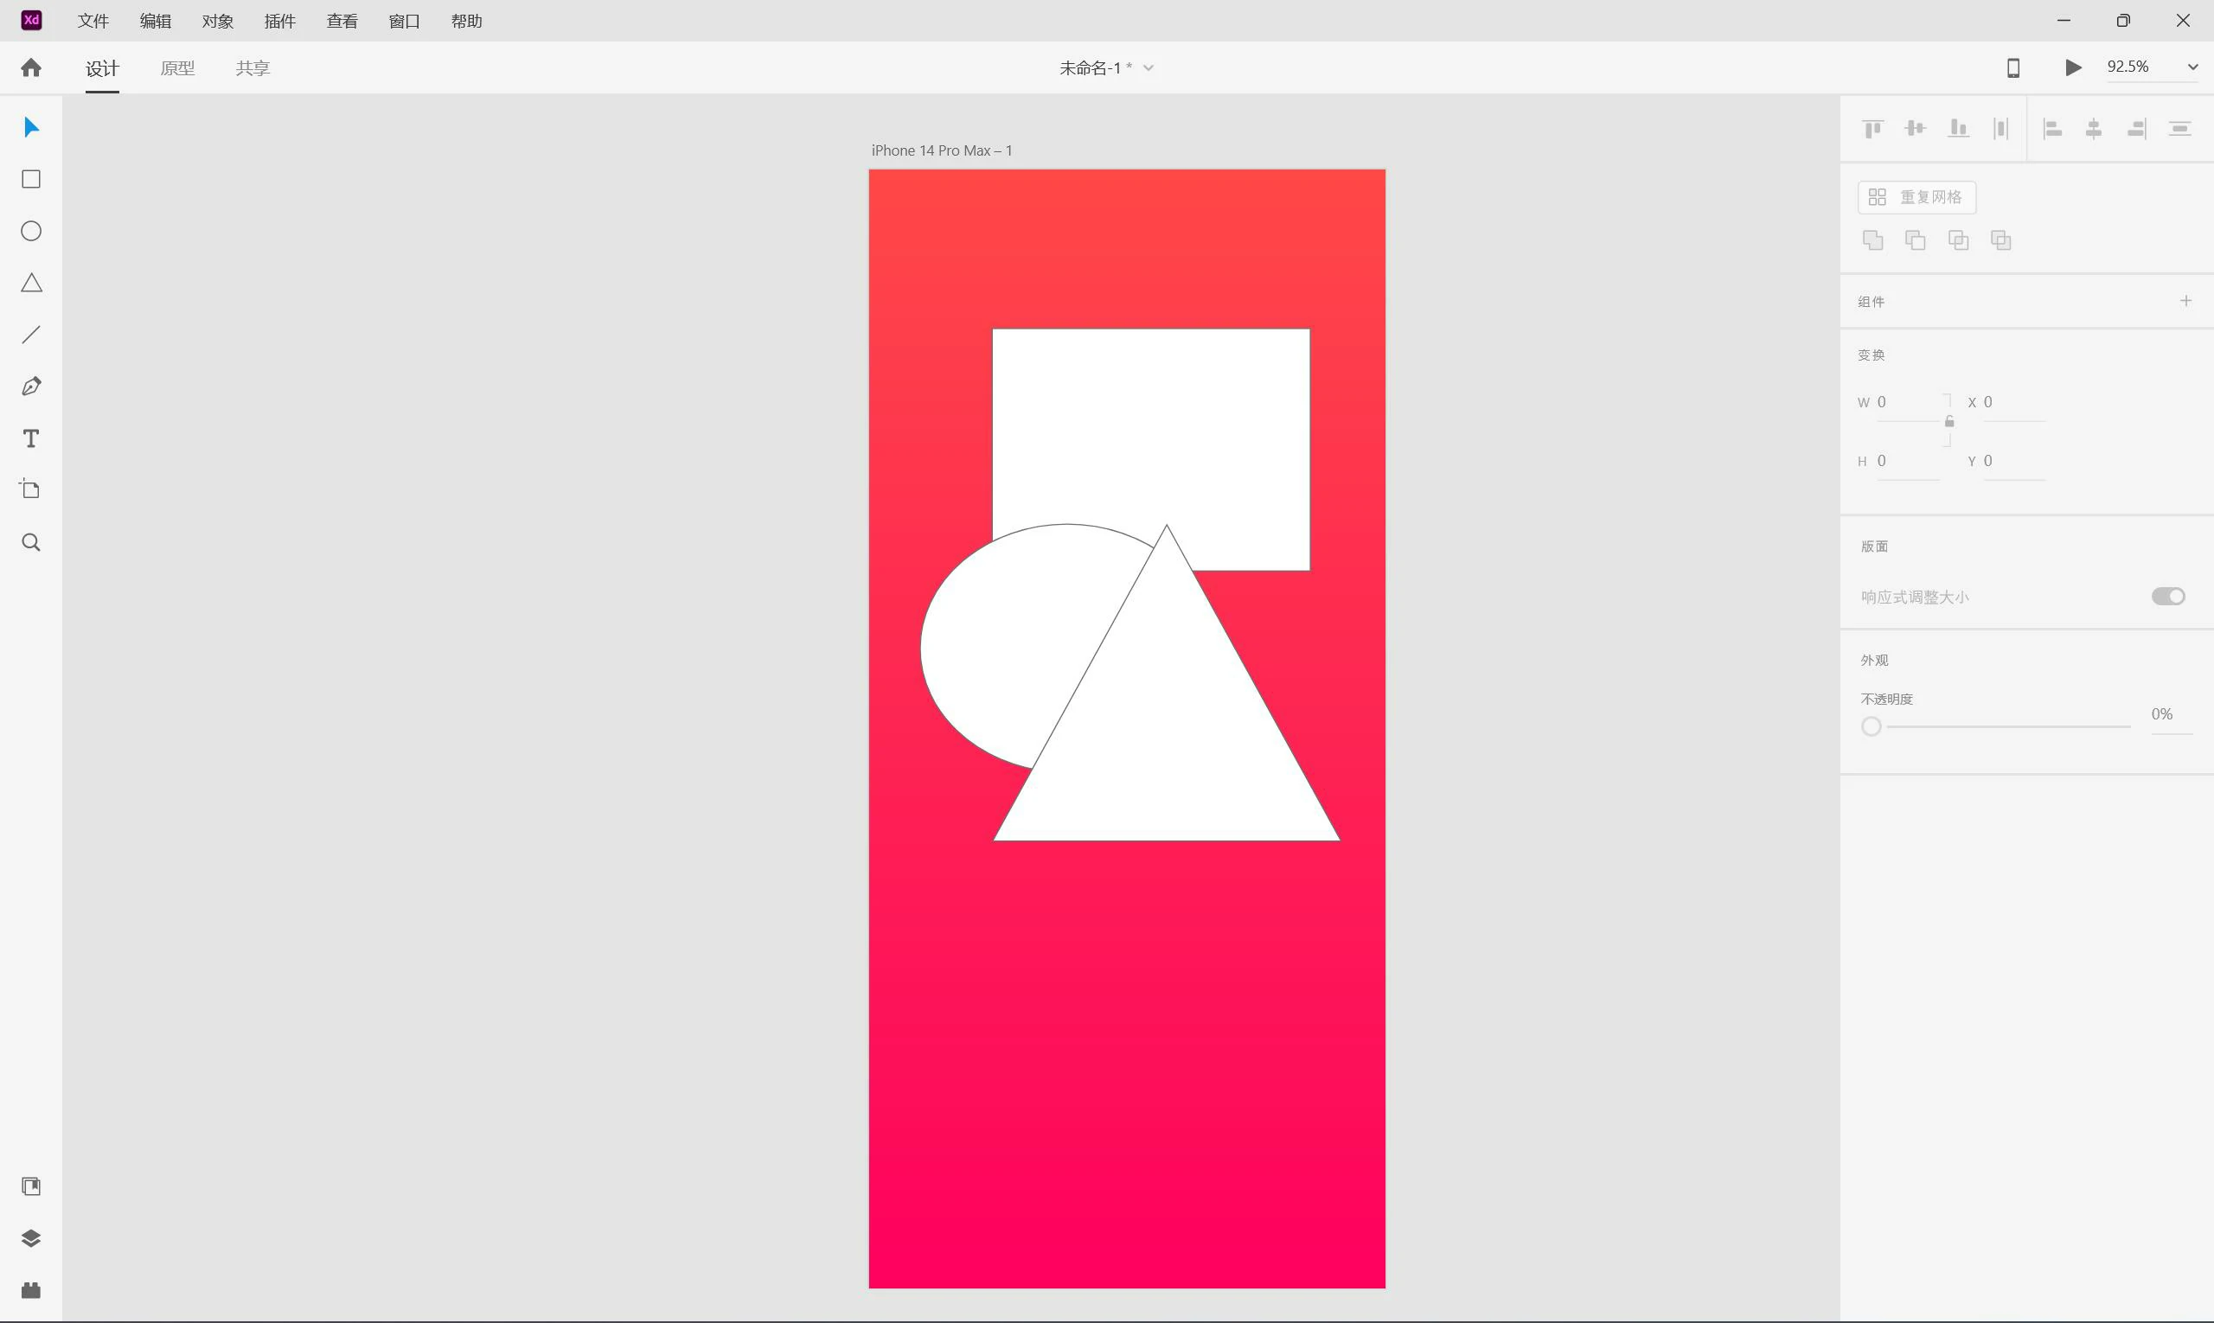
Task: Apply the Add boolean operation
Action: point(1872,240)
